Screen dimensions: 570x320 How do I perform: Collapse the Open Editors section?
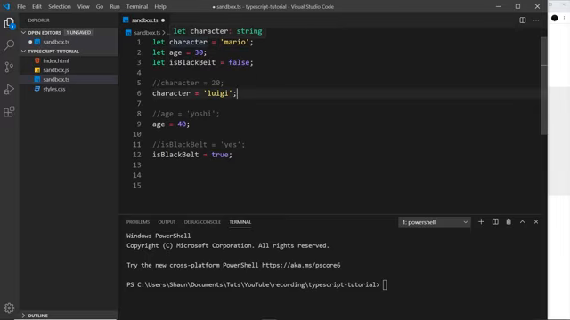tap(24, 33)
